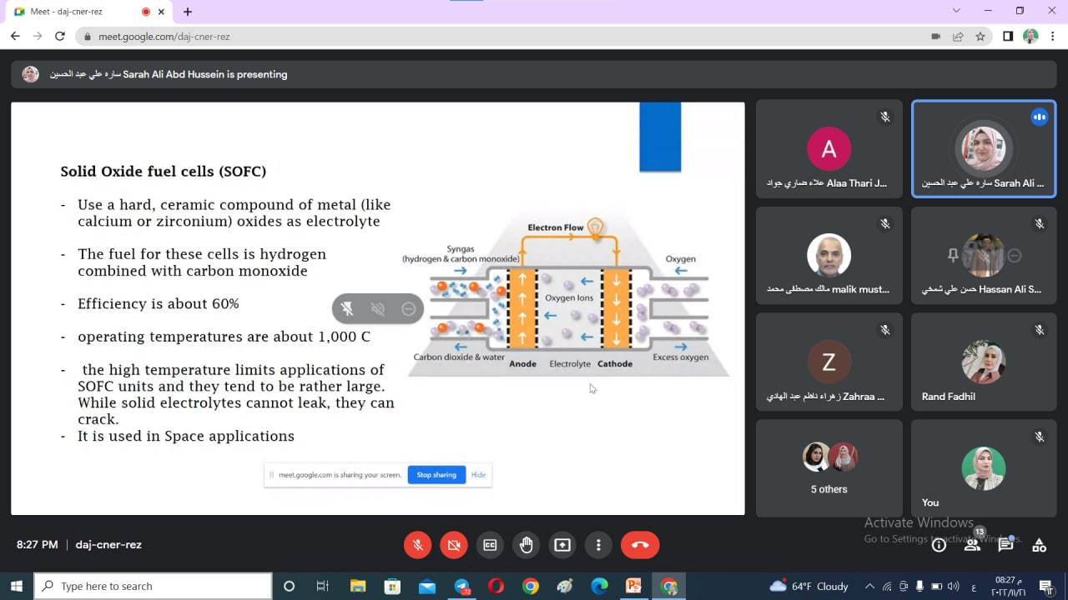Open meeting details info icon

pos(939,545)
